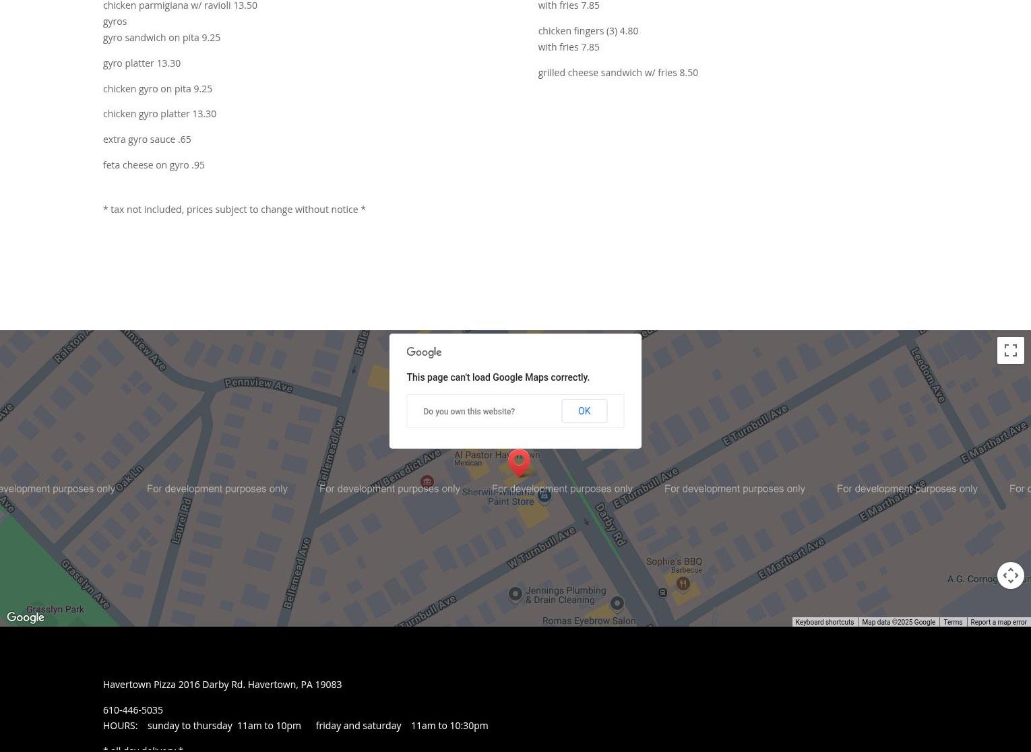The image size is (1031, 752).
Task: Select the Jennings Plumbing map marker icon
Action: [x=515, y=594]
